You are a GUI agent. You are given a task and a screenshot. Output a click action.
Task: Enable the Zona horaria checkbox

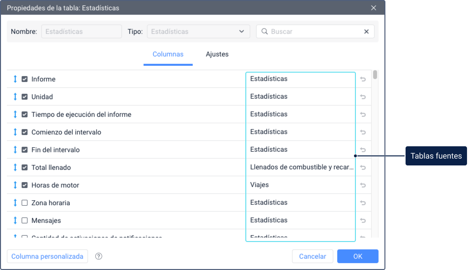pyautogui.click(x=25, y=203)
